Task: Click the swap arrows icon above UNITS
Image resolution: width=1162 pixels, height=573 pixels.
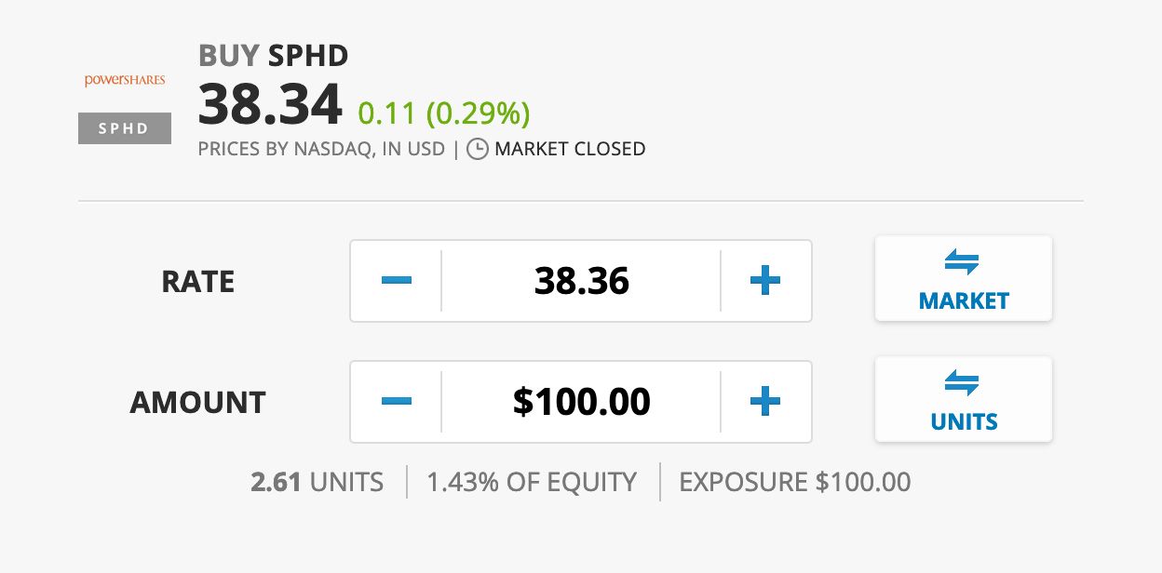Action: (963, 383)
